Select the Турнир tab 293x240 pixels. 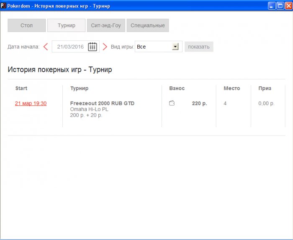66,26
